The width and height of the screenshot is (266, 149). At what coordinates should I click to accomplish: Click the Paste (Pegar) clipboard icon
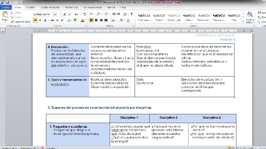5,15
